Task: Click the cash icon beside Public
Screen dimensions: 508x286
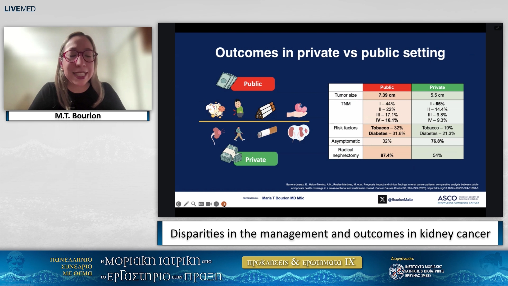Action: (226, 81)
